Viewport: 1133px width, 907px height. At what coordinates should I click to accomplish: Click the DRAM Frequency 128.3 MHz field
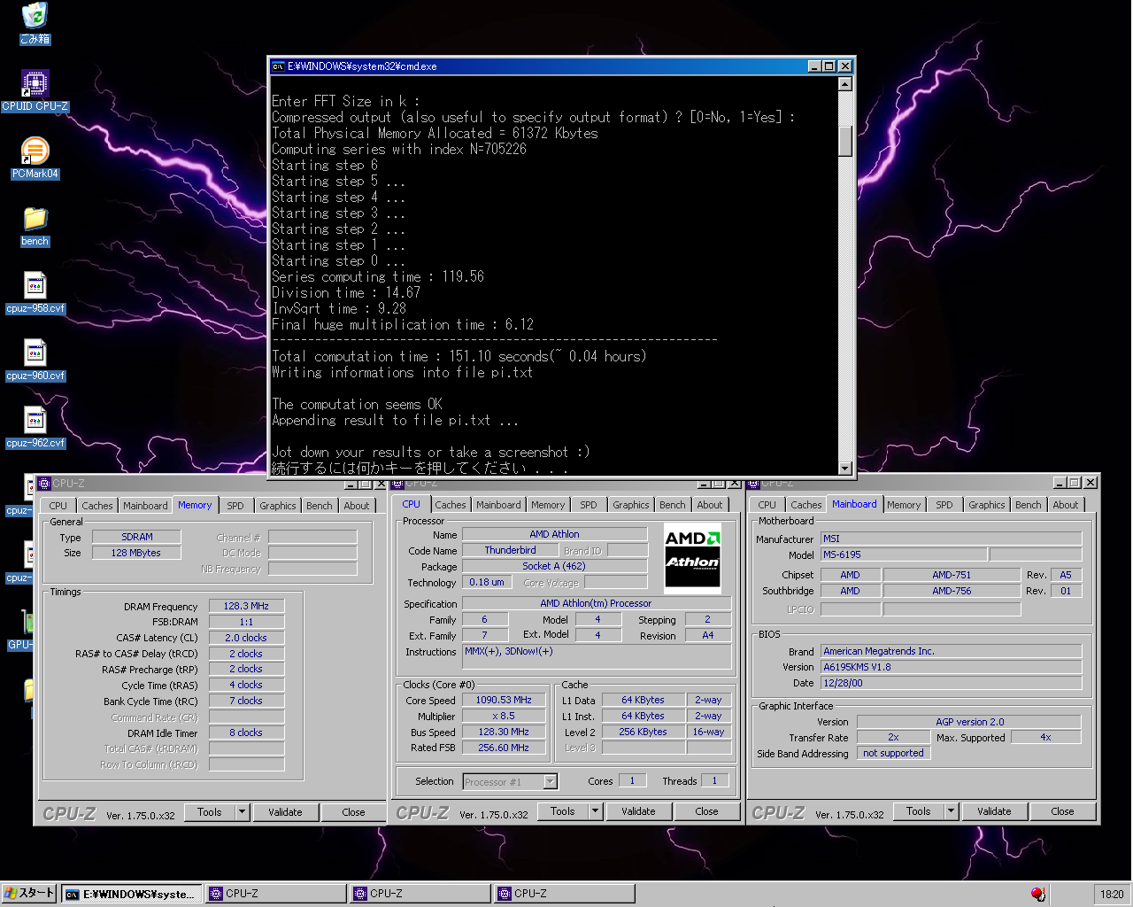coord(246,606)
